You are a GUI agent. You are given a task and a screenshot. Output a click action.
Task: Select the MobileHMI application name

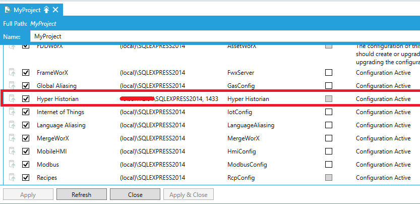52,151
